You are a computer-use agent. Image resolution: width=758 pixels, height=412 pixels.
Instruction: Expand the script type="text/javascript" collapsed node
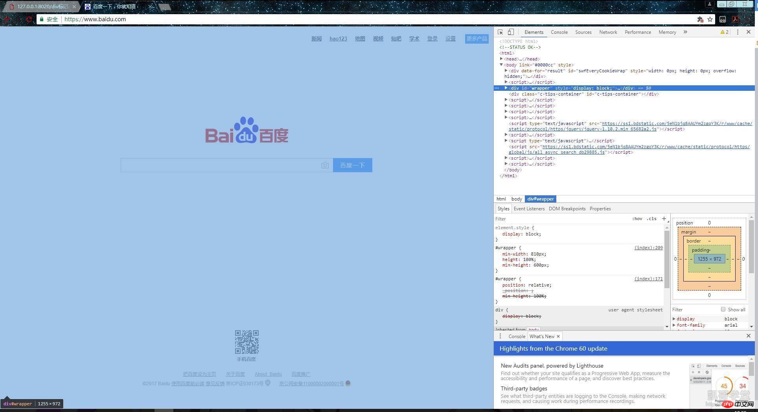tap(506, 140)
